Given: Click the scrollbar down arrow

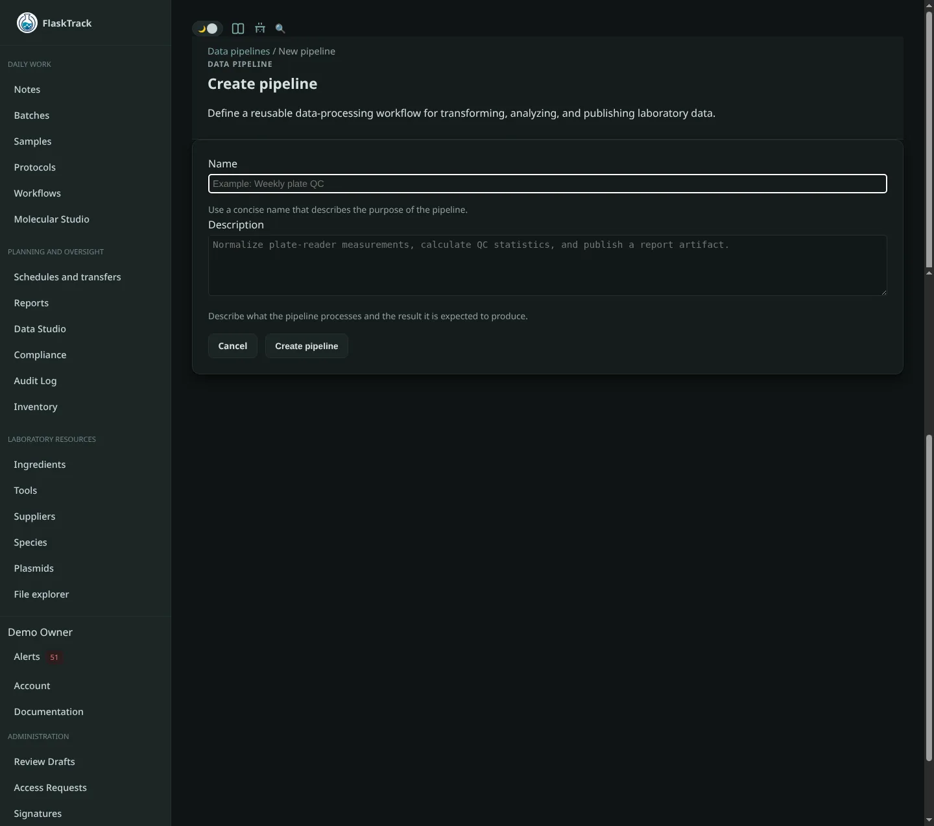Looking at the screenshot, I should coord(929,821).
